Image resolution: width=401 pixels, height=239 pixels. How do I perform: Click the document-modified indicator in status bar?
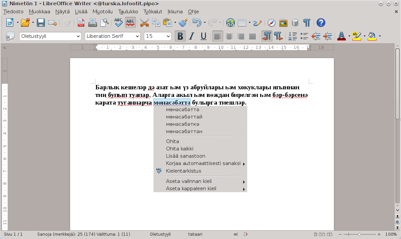coord(246,234)
